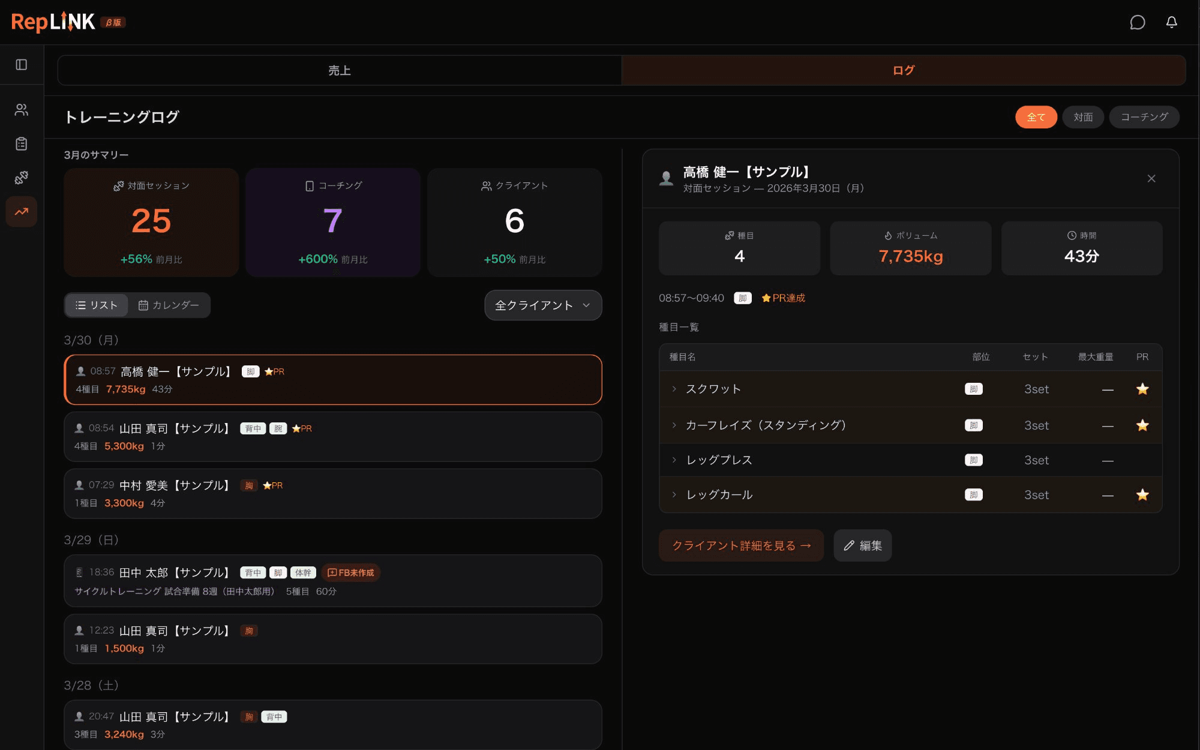
Task: Expand the スクワット exercise row
Action: tap(673, 389)
